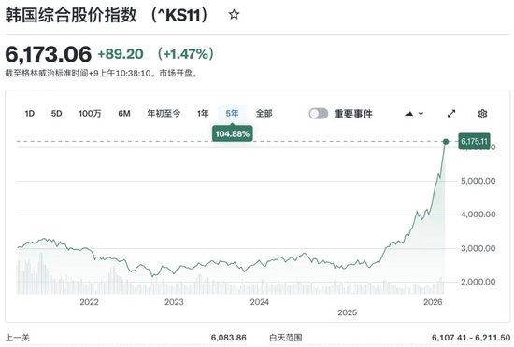Click the 2,000.00 axis label
This screenshot has height=347, width=514.
coord(478,282)
